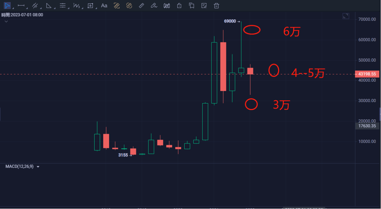Viewport: 381px width, 209px height.
Task: Click the bookmark copy icon
Action: pos(192,5)
